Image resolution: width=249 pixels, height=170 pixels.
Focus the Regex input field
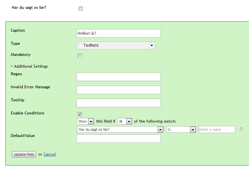119,77
